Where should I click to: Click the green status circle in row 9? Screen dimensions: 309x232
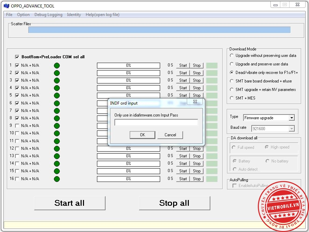pyautogui.click(x=57, y=126)
